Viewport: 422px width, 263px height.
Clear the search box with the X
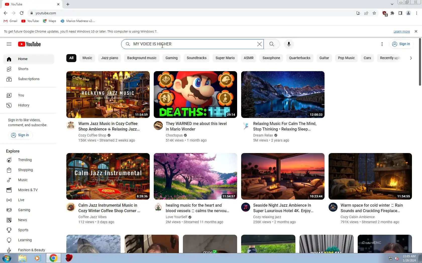click(259, 44)
